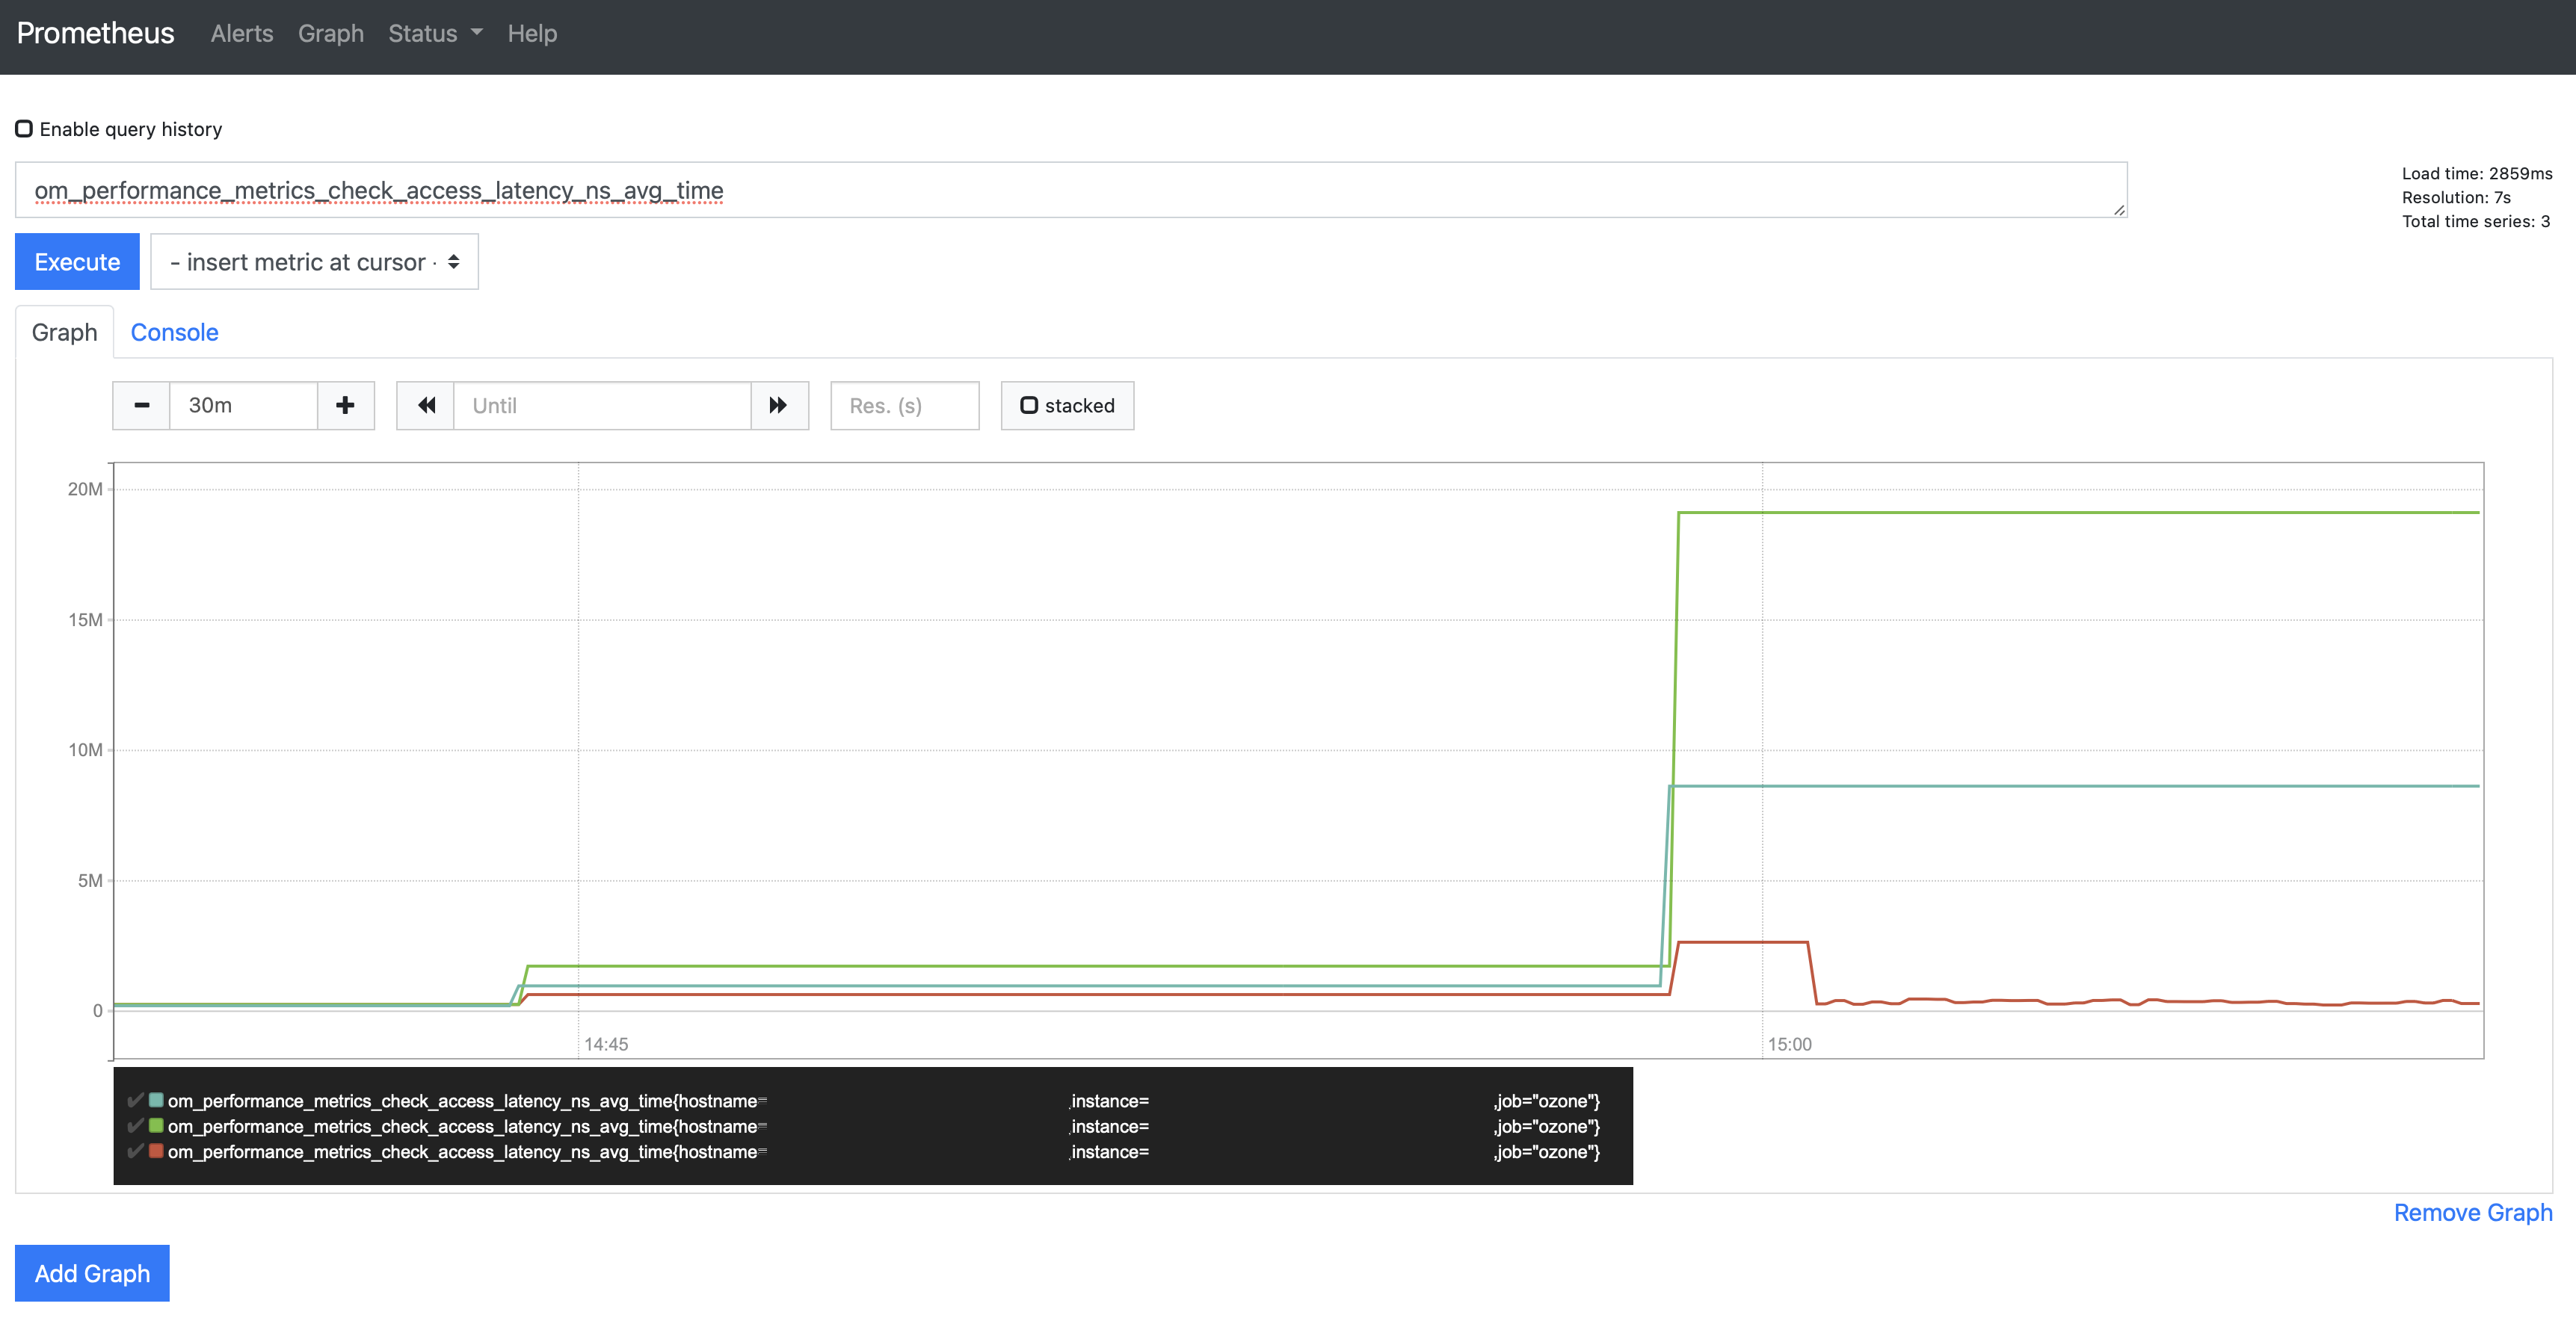Click the green legend color swatch
Screen dimensions: 2576x1333
coord(156,1126)
